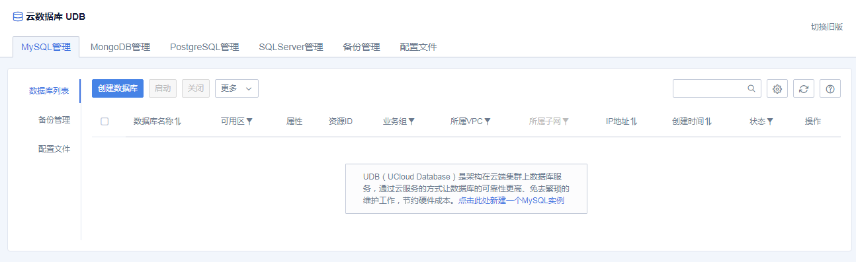The width and height of the screenshot is (856, 262).
Task: Open the top 备份管理 tab
Action: point(362,47)
